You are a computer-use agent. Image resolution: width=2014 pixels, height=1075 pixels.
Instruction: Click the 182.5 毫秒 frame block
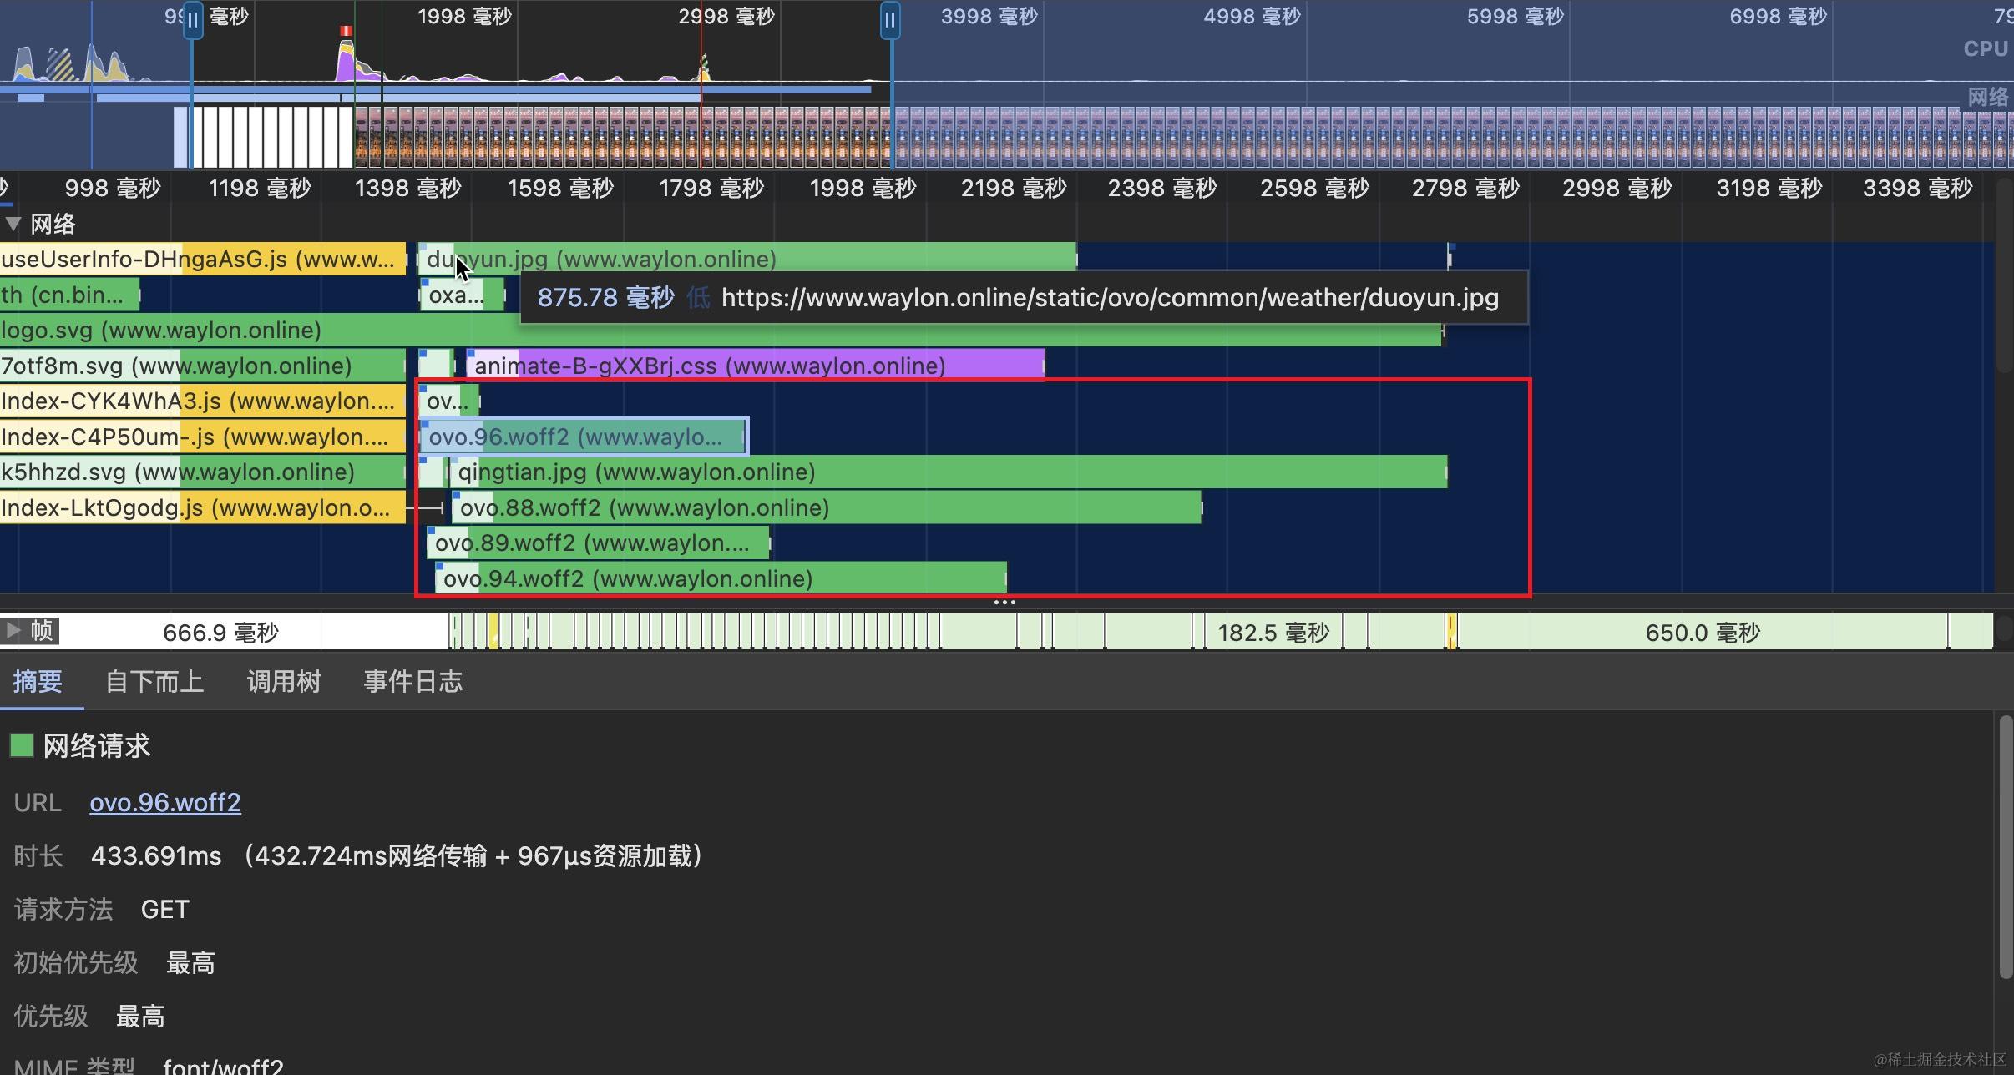1273,633
